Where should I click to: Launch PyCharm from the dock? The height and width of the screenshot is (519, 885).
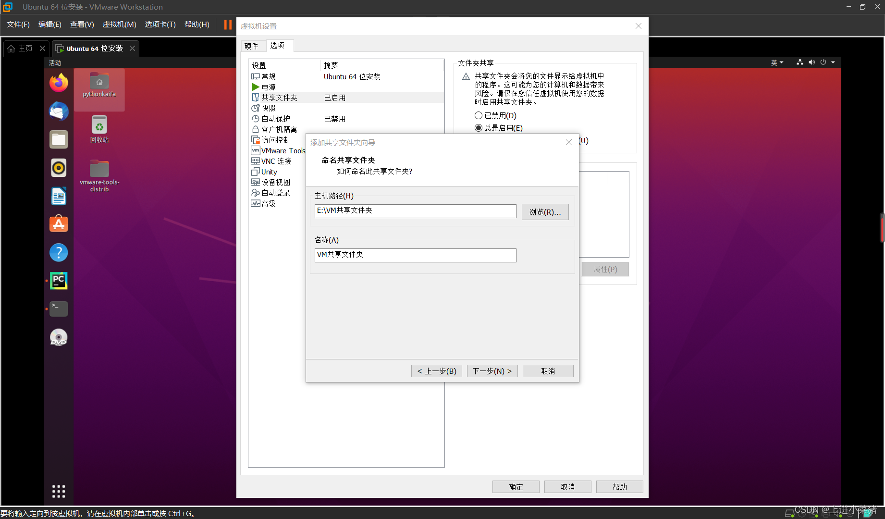[59, 281]
